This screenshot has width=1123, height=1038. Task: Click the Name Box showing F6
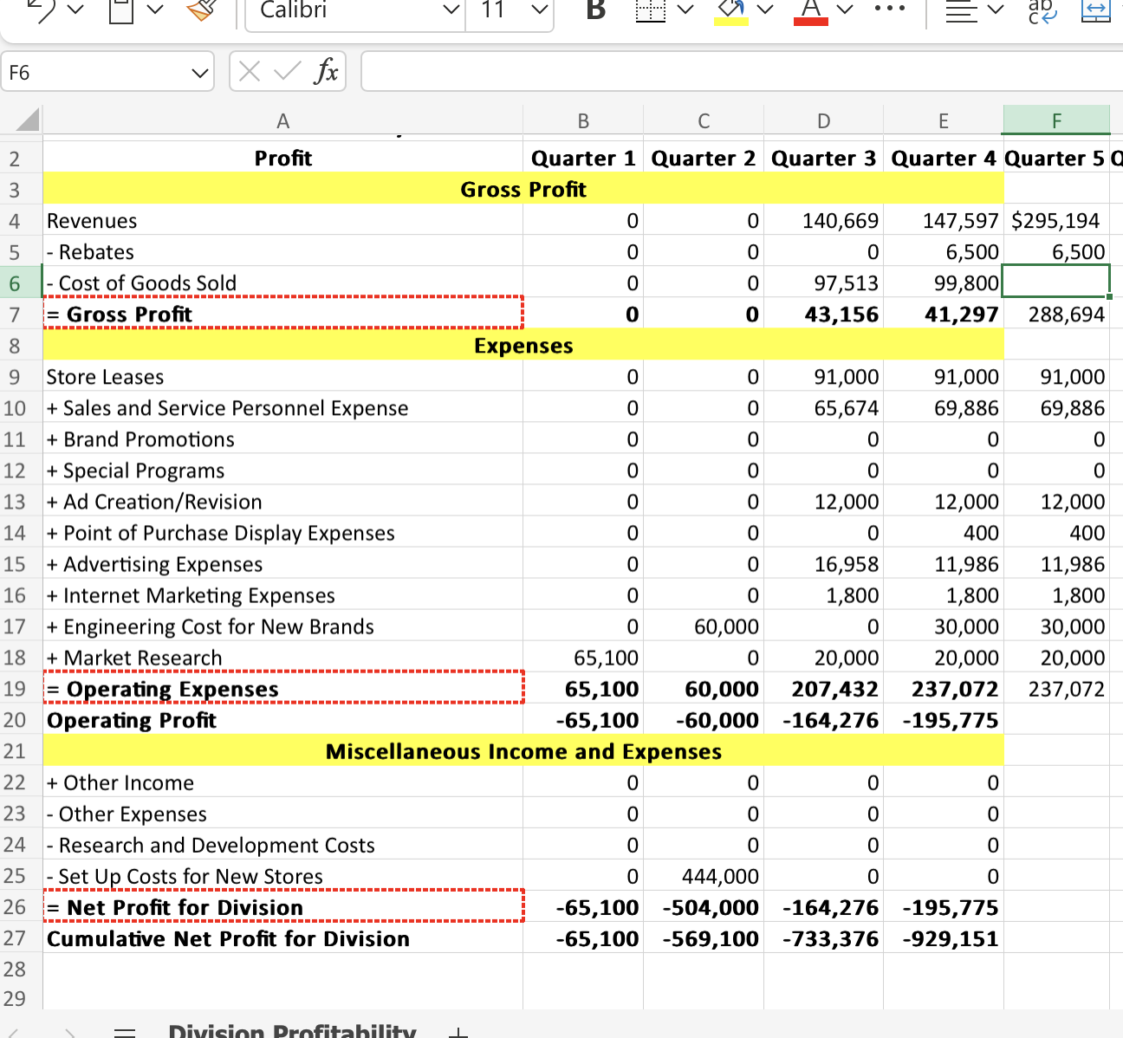(95, 73)
